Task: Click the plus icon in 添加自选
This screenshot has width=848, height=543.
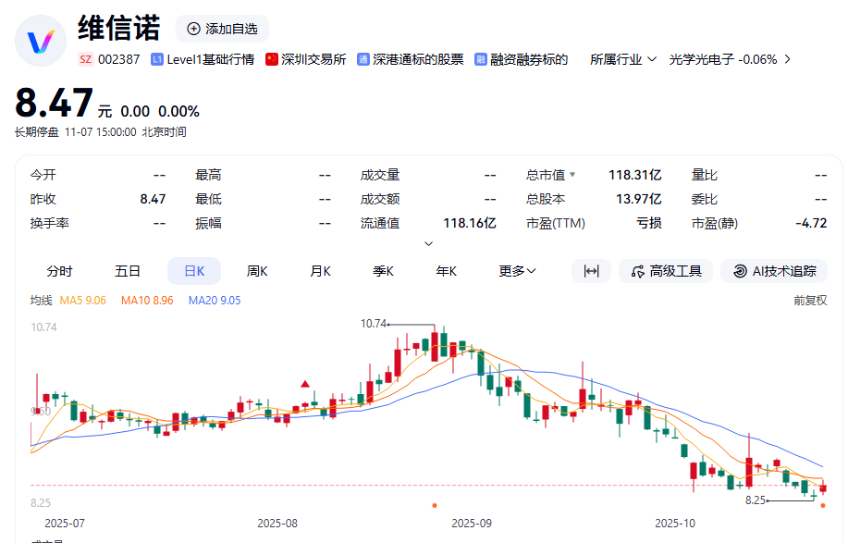Action: pos(193,29)
